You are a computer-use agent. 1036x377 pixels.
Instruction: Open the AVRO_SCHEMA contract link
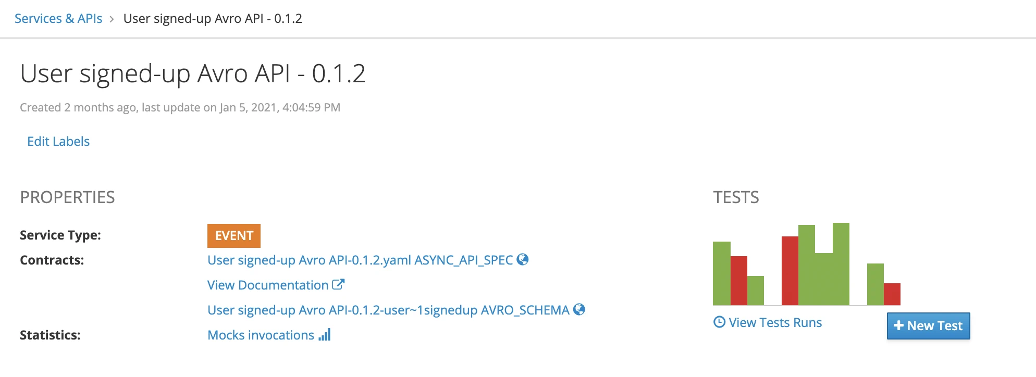388,310
